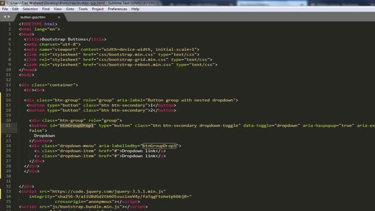Click 'width=device-width, initial-scale=1' content value
The width and height of the screenshot is (375, 211).
pyautogui.click(x=149, y=49)
